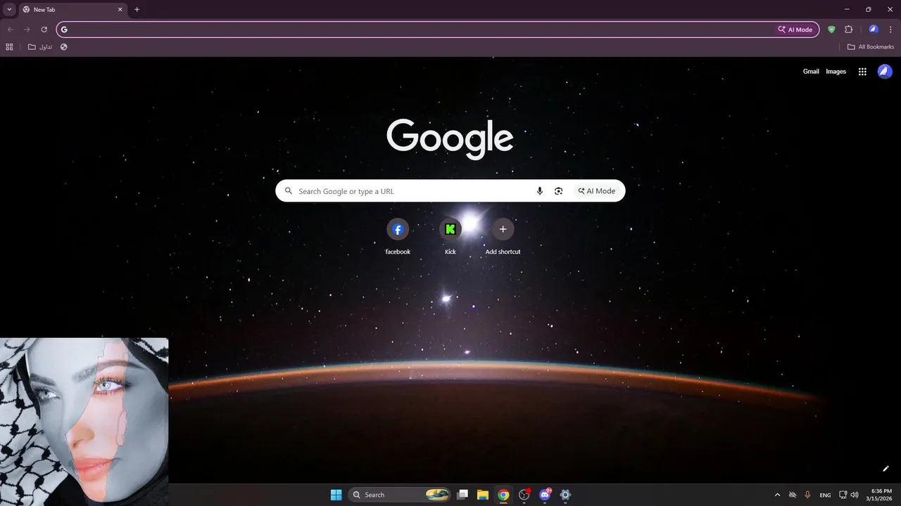Open the Kick shortcut
Viewport: 901px width, 506px height.
pyautogui.click(x=450, y=237)
